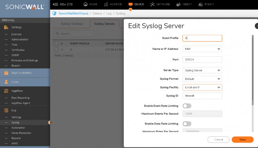
Task: Click the HOME gauge icon
Action: [86, 4]
